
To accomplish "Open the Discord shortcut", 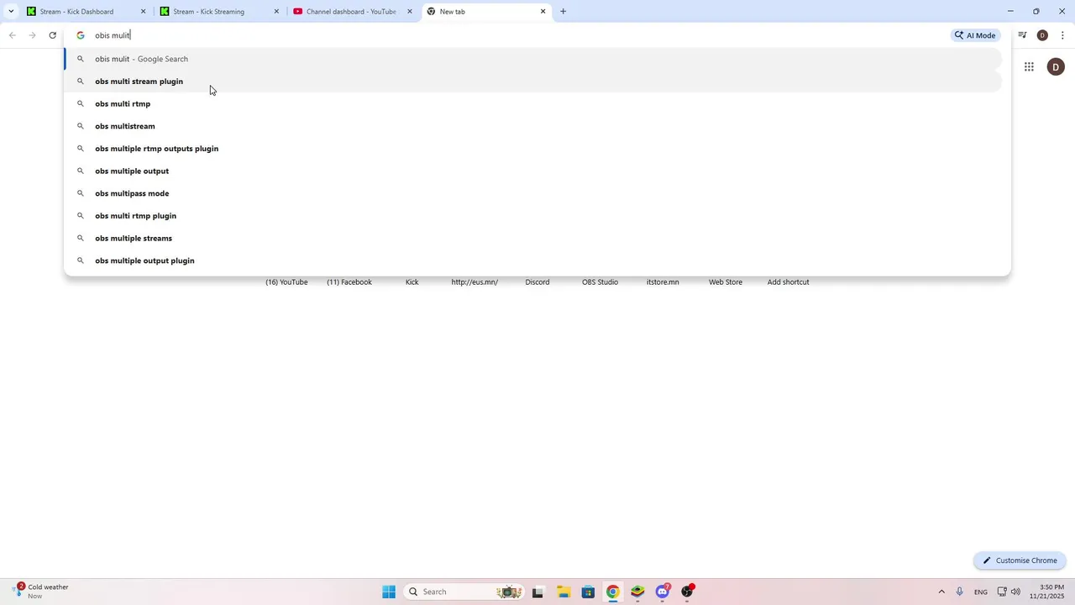I will tap(537, 282).
